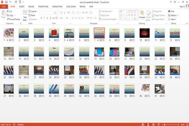The image size is (189, 126).
Task: Open the Replace dropdown arrow
Action: point(178,15)
